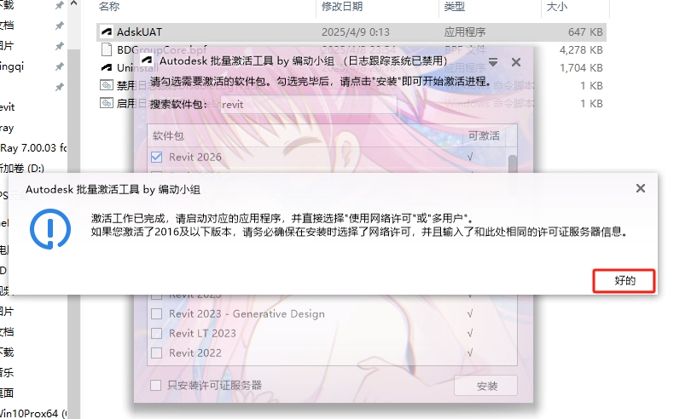
Task: Click the 4,278 KB size value
Action: click(x=581, y=49)
